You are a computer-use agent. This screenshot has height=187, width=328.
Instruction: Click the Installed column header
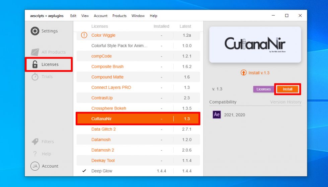[x=161, y=26]
